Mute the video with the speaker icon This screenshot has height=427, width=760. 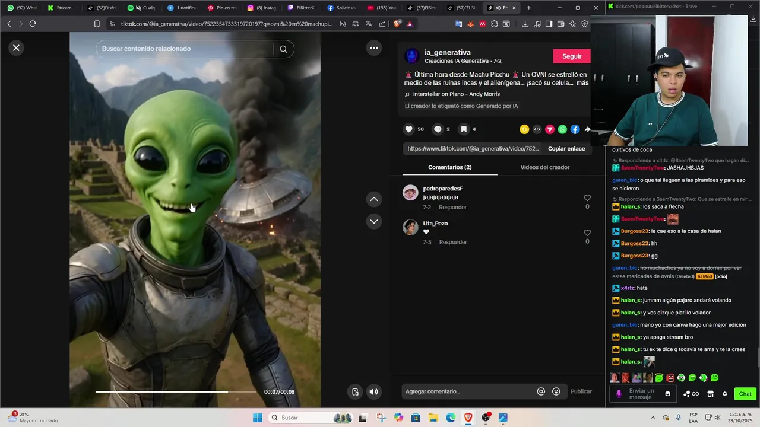coord(373,391)
